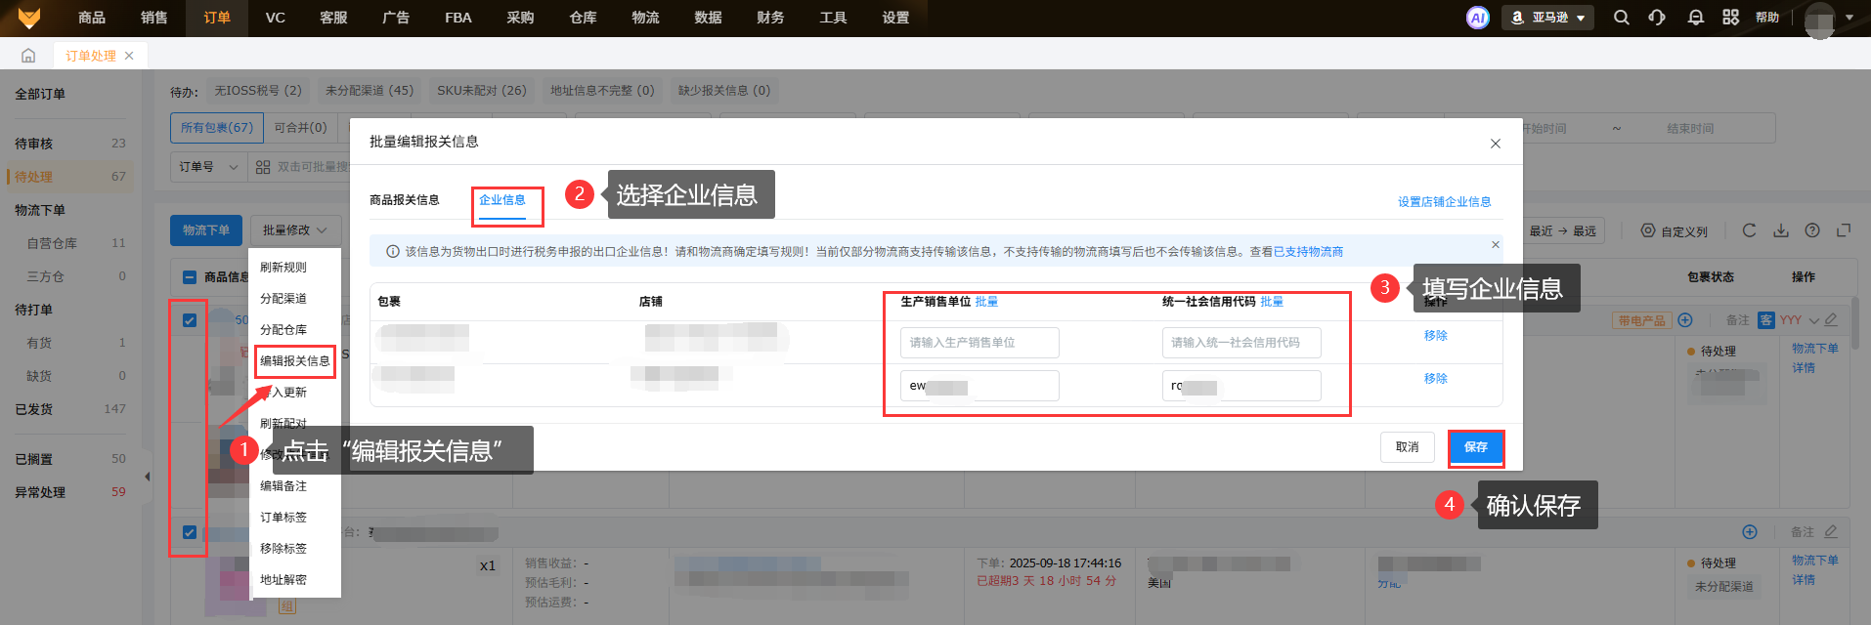The height and width of the screenshot is (625, 1871).
Task: Click 批量 next to 生产销售单位
Action: tap(986, 302)
